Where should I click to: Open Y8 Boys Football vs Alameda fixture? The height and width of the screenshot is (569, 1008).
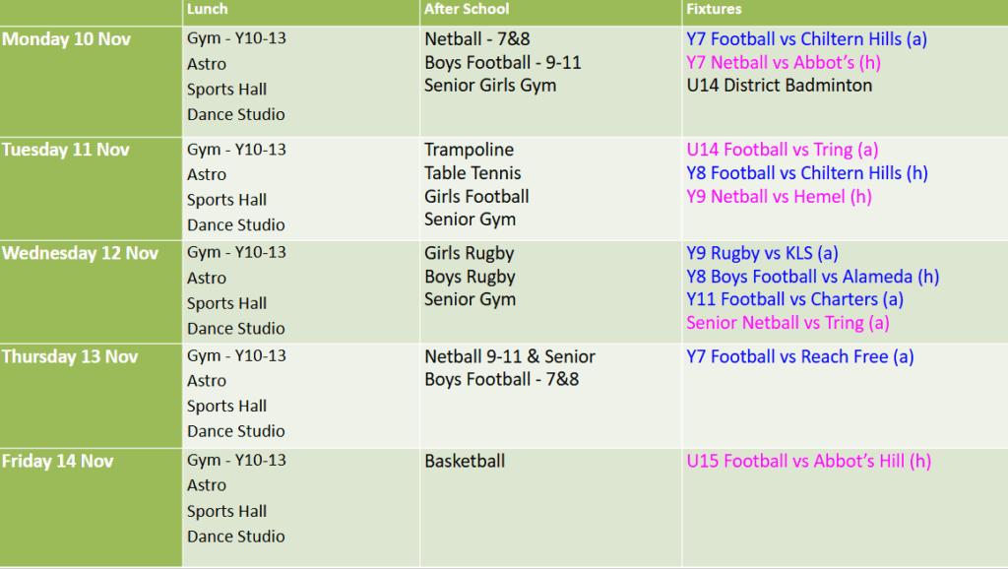[812, 277]
